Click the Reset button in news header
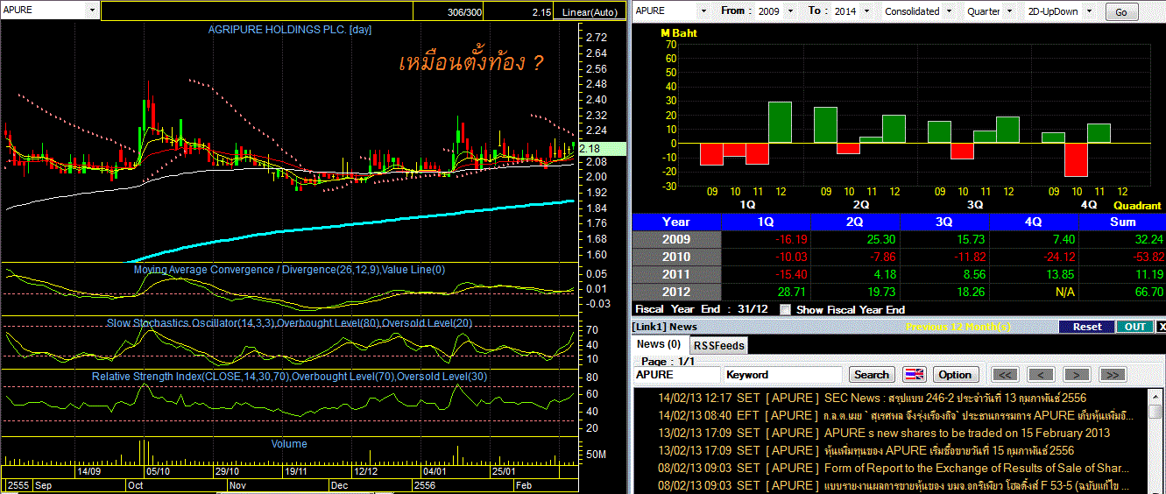The width and height of the screenshot is (1166, 494). (1086, 327)
